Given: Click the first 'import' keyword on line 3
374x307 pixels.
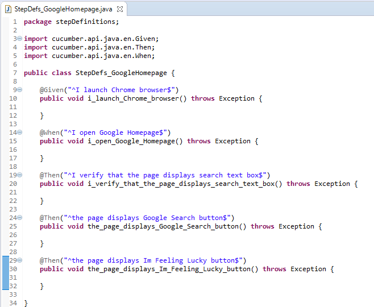Looking at the screenshot, I should (36, 39).
